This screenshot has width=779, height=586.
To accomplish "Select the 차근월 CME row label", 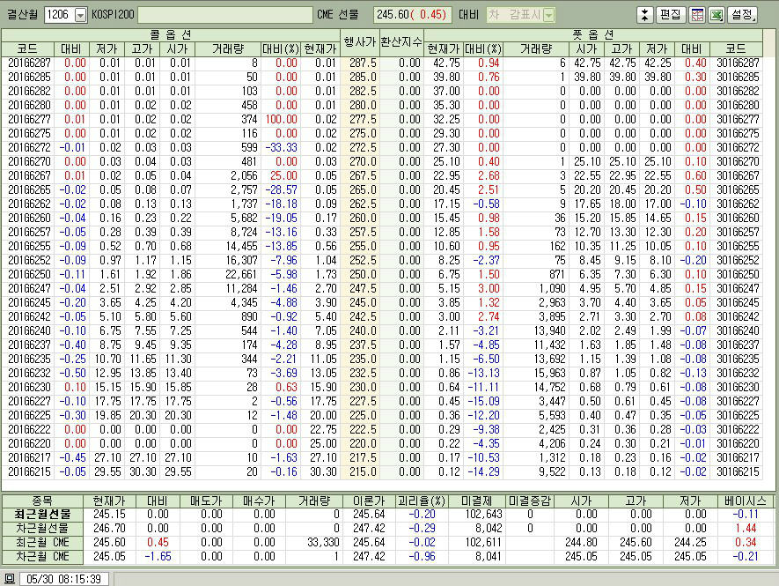I will (42, 556).
